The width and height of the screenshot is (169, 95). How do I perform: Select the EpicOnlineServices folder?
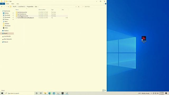(22, 14)
